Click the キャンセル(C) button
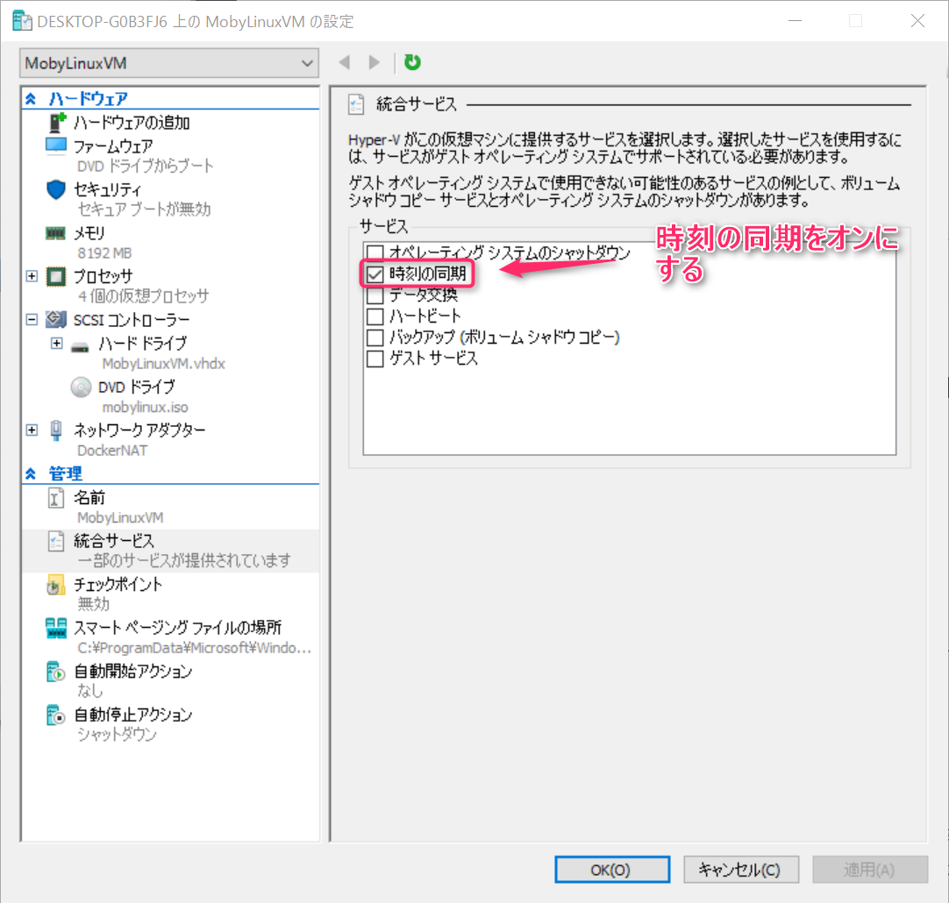 click(741, 870)
